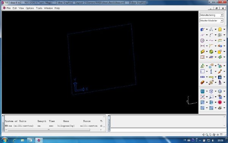Click the volume speaker tray icon
The width and height of the screenshot is (228, 143).
(x=213, y=140)
